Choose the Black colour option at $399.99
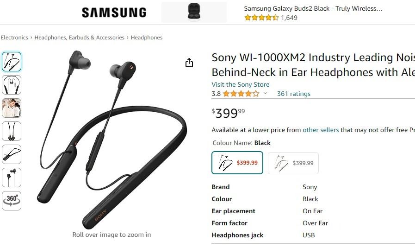 point(237,163)
